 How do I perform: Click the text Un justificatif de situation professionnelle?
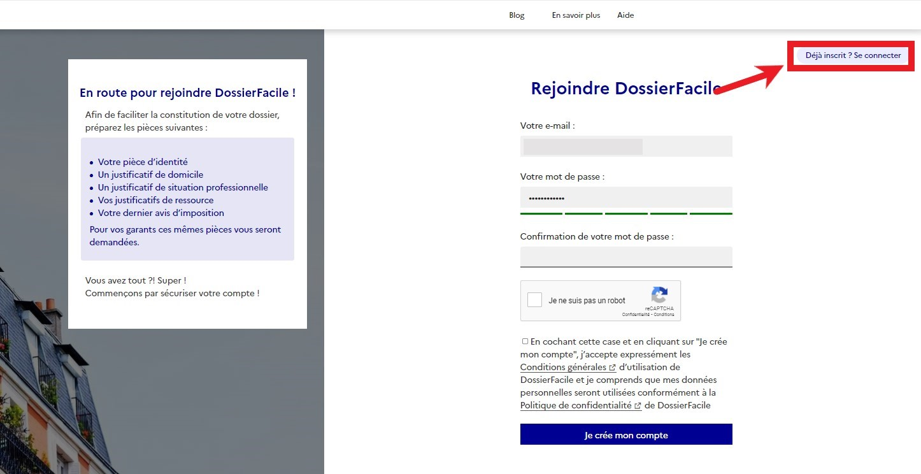(183, 187)
